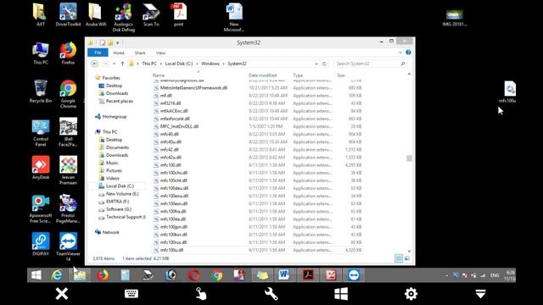Select Auslogics Disk Defrag desktop shortcut
543x305 pixels.
(123, 17)
